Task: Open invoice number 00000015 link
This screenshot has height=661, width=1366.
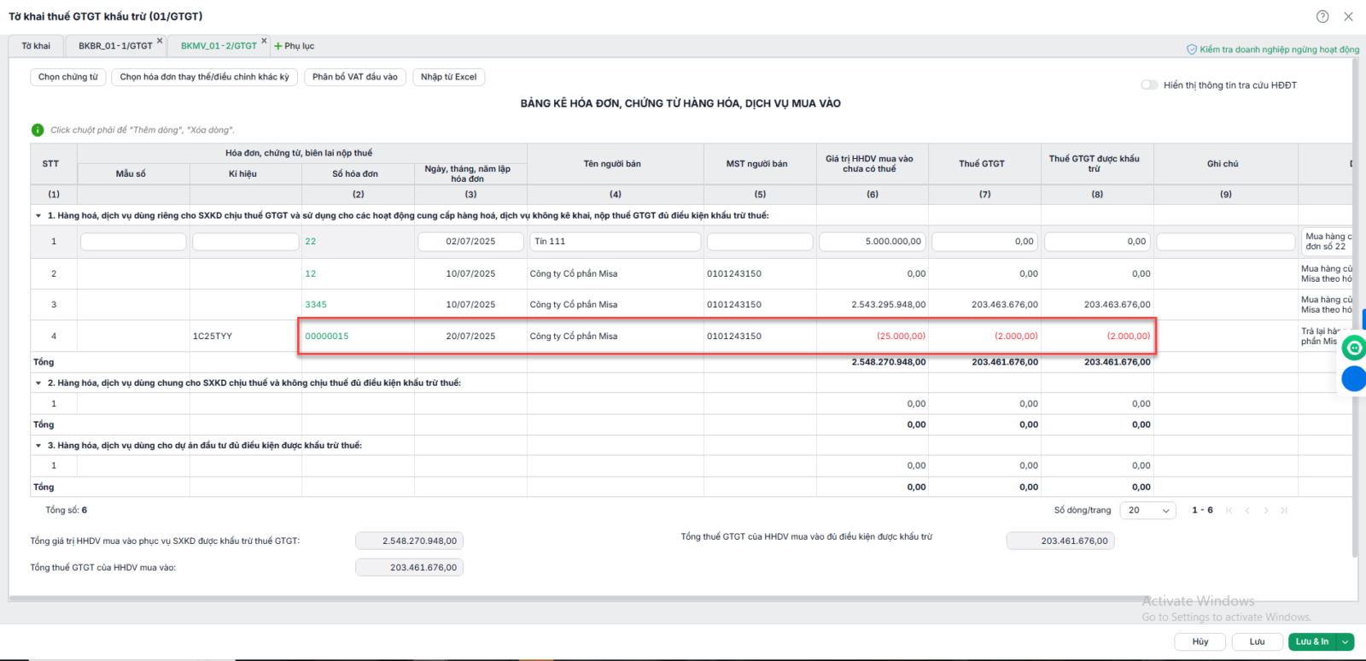Action: coord(327,336)
